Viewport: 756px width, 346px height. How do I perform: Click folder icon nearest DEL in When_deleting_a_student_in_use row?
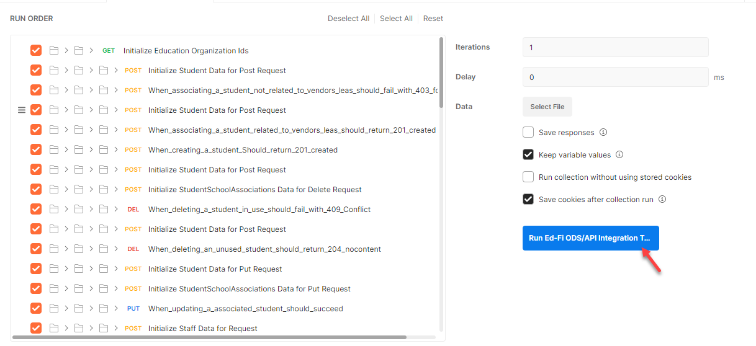pyautogui.click(x=103, y=210)
